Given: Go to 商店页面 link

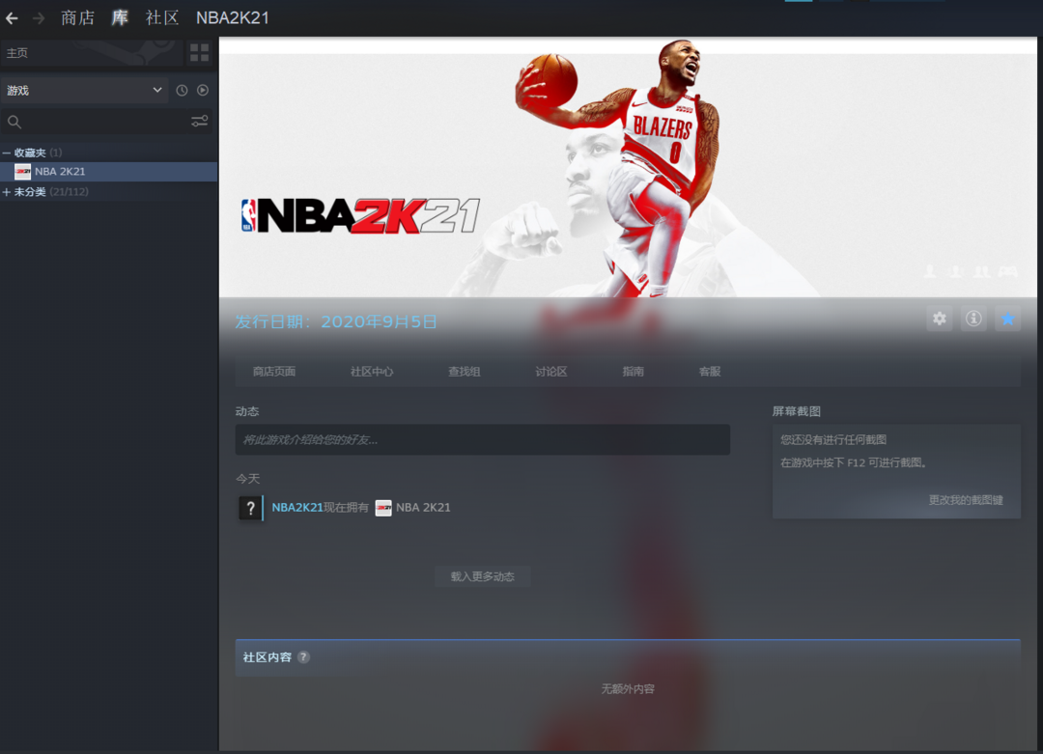Looking at the screenshot, I should coord(274,372).
